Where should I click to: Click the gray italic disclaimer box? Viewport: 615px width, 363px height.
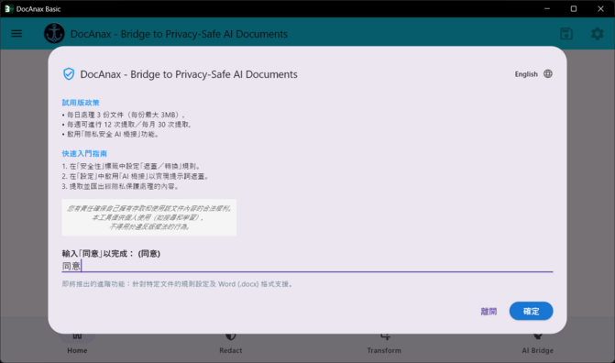(149, 217)
